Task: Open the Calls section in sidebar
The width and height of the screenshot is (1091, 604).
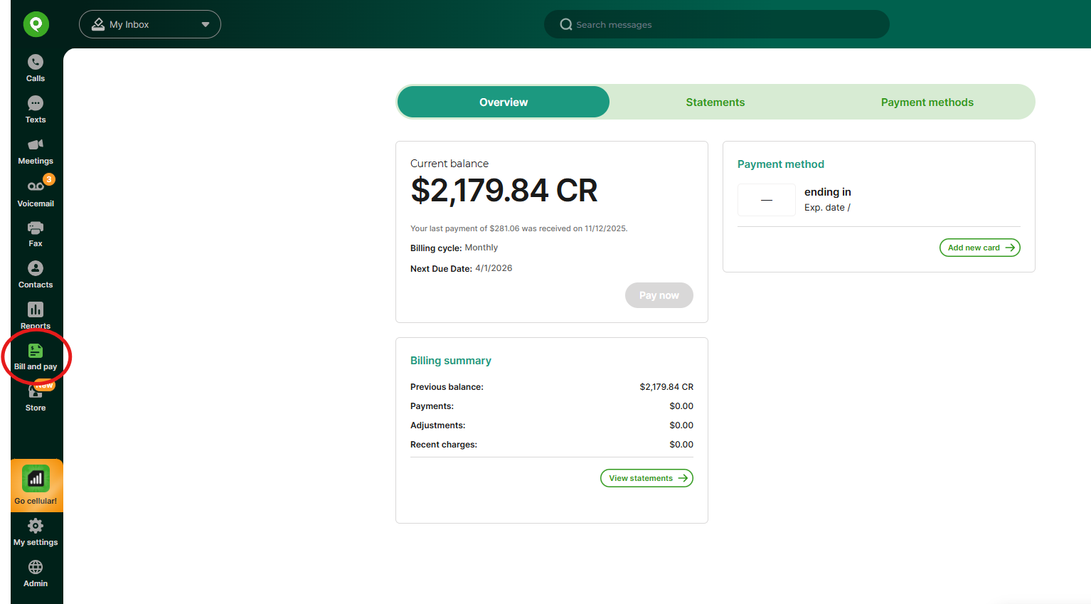Action: 36,68
